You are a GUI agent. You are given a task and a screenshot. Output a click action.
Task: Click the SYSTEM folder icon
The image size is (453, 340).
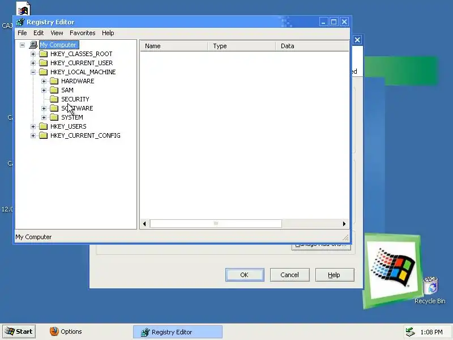(x=54, y=117)
